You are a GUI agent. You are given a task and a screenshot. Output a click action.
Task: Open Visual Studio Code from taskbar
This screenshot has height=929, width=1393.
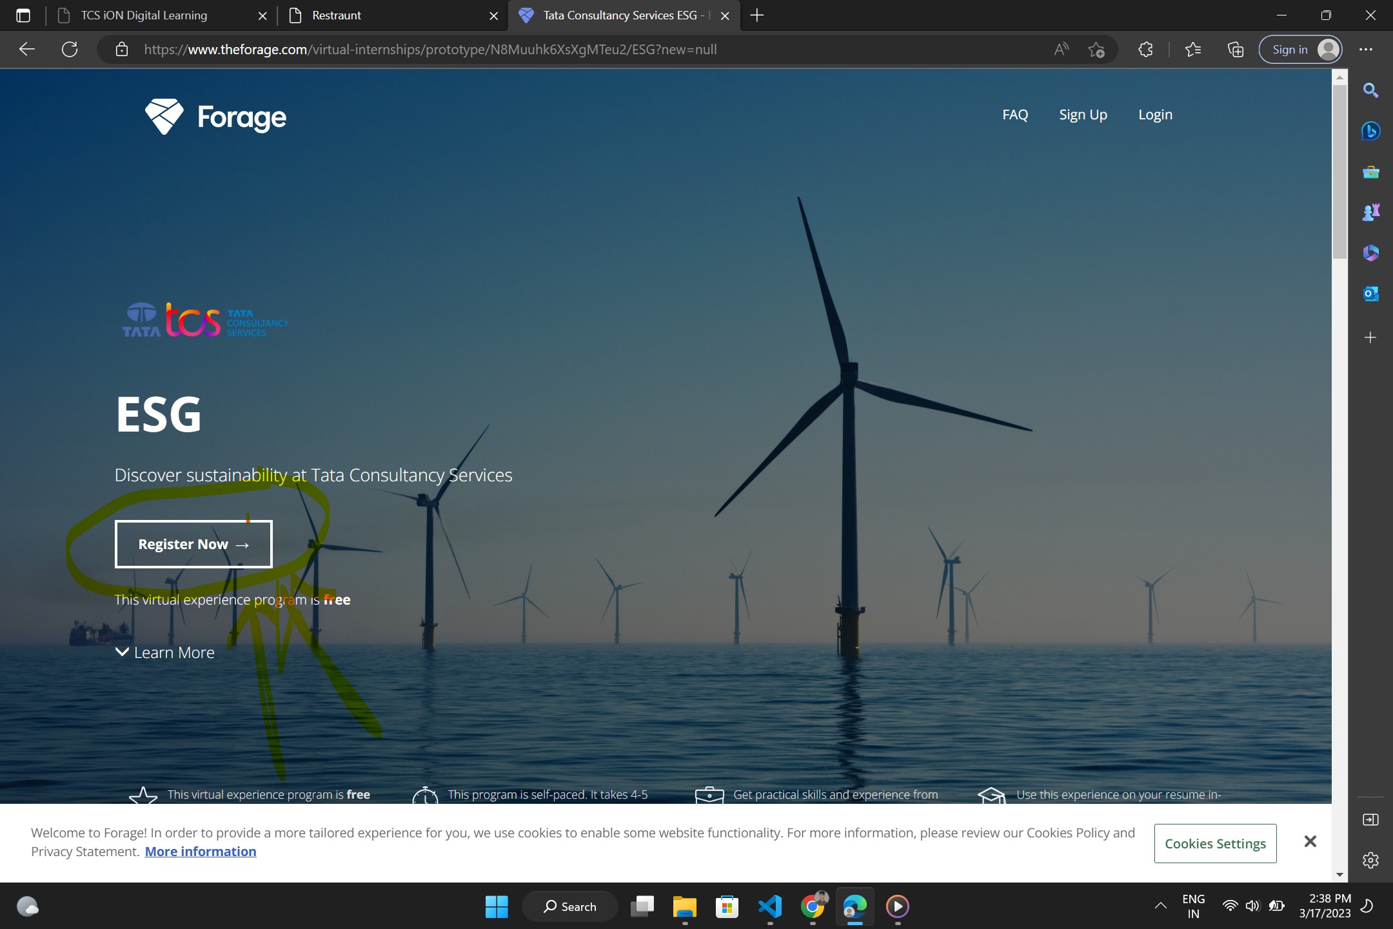point(769,906)
